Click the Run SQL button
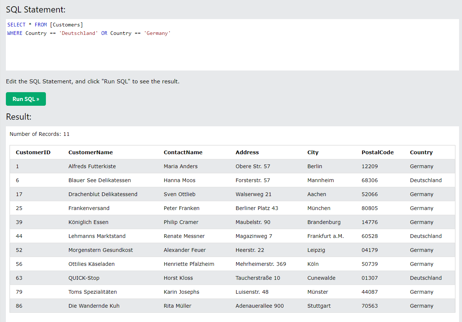Screen dimensions: 462x322 (26, 99)
